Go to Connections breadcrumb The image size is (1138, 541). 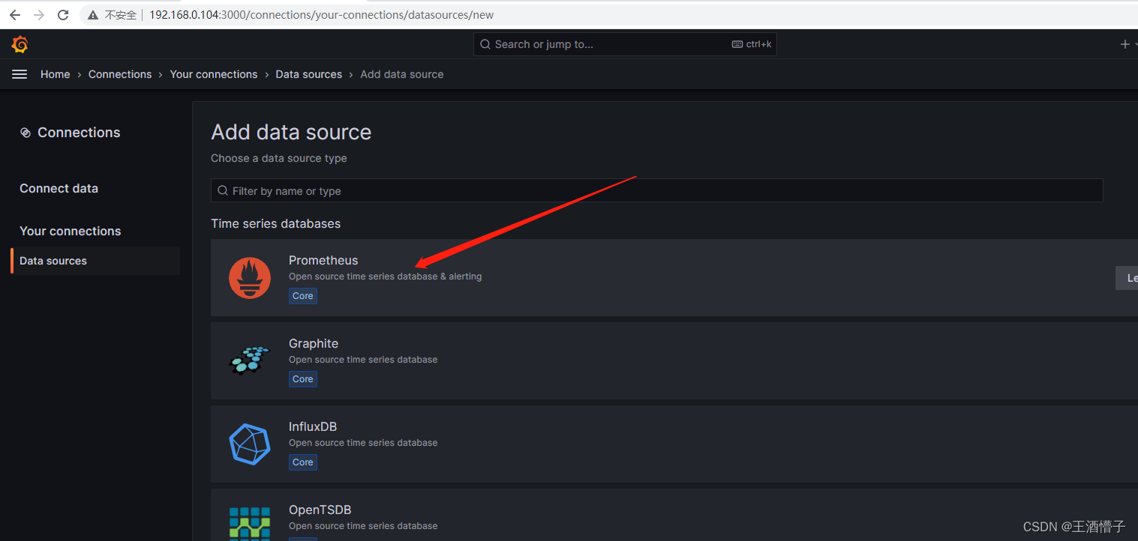coord(120,74)
